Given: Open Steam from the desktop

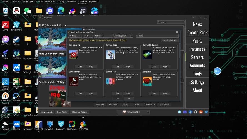Looking at the screenshot, I should click(x=16, y=40).
